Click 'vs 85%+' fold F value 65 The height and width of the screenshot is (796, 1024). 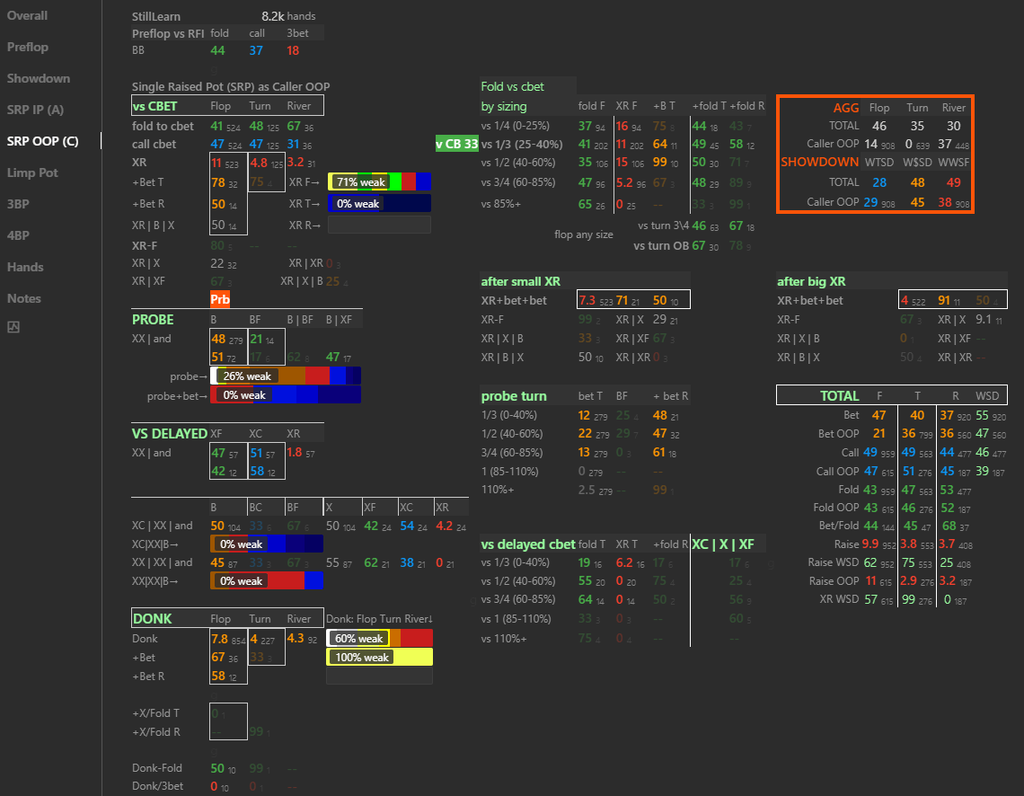[x=585, y=204]
